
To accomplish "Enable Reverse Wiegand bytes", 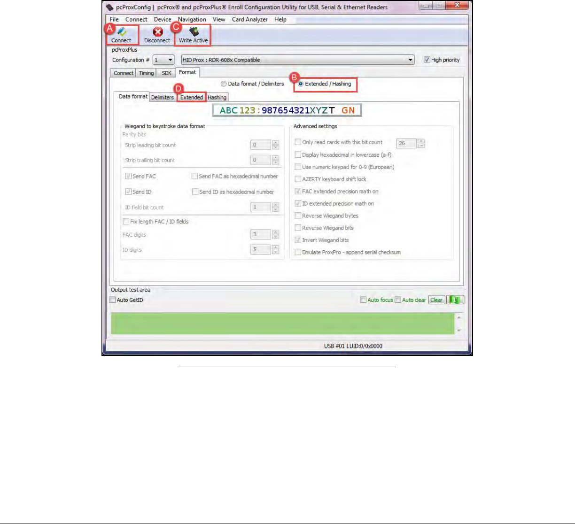I will pos(298,216).
